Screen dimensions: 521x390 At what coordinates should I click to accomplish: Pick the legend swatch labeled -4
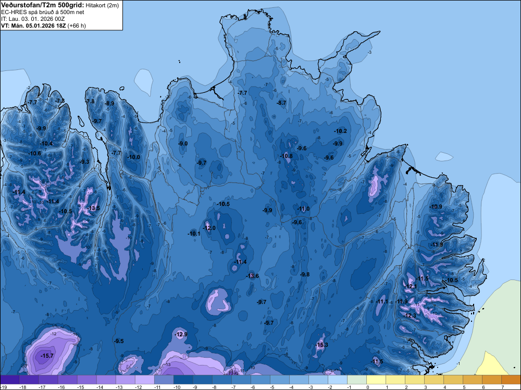299,380
